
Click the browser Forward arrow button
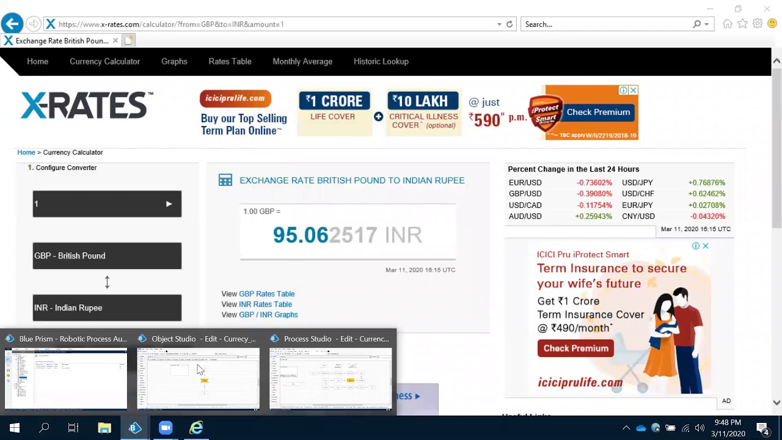[34, 24]
